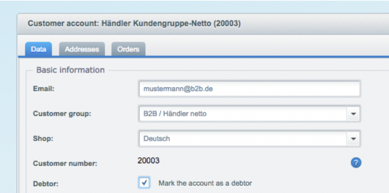Expand the Shop dropdown arrow
Screen dimensions: 389x193
353,139
